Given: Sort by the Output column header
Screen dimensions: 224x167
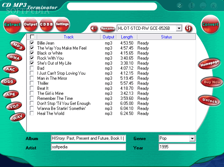Looking at the screenshot, I should (108, 37).
